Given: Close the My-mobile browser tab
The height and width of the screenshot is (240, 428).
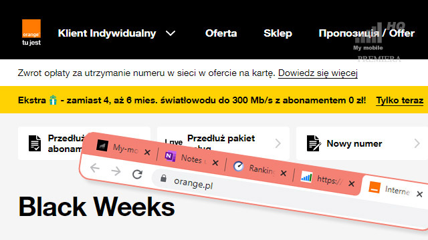Looking at the screenshot, I should (x=147, y=152).
